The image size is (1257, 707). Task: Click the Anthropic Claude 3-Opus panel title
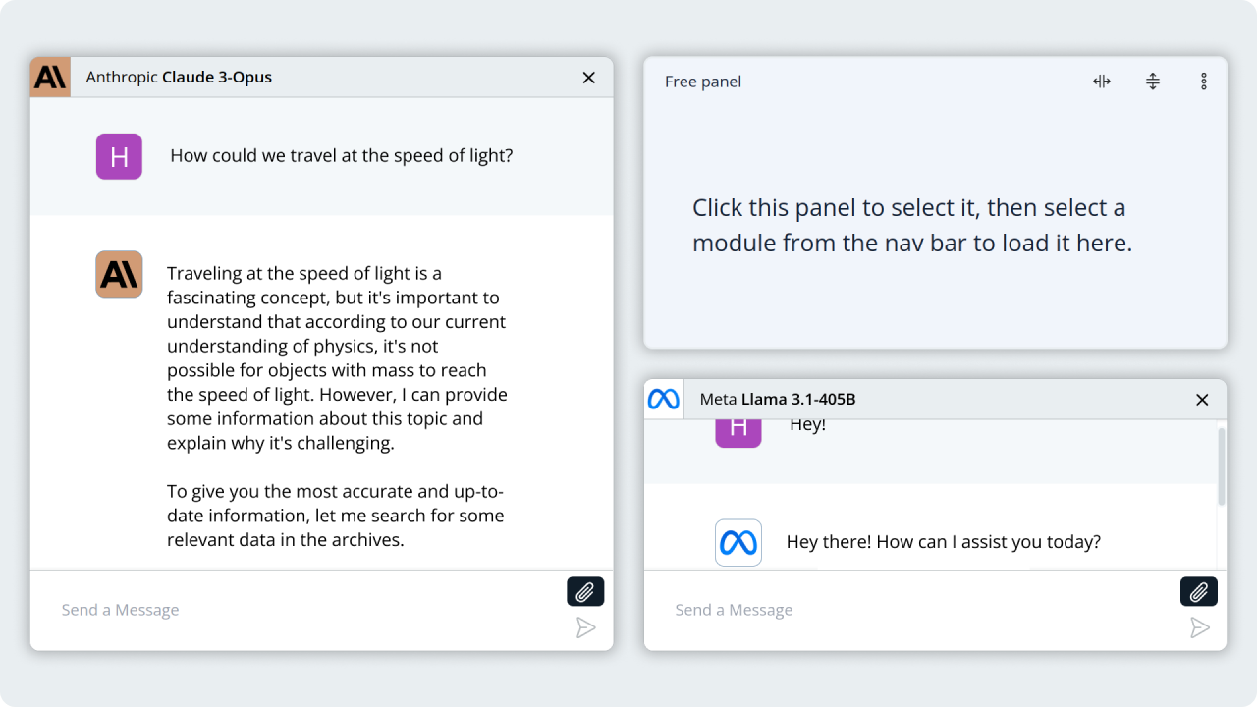click(x=179, y=78)
